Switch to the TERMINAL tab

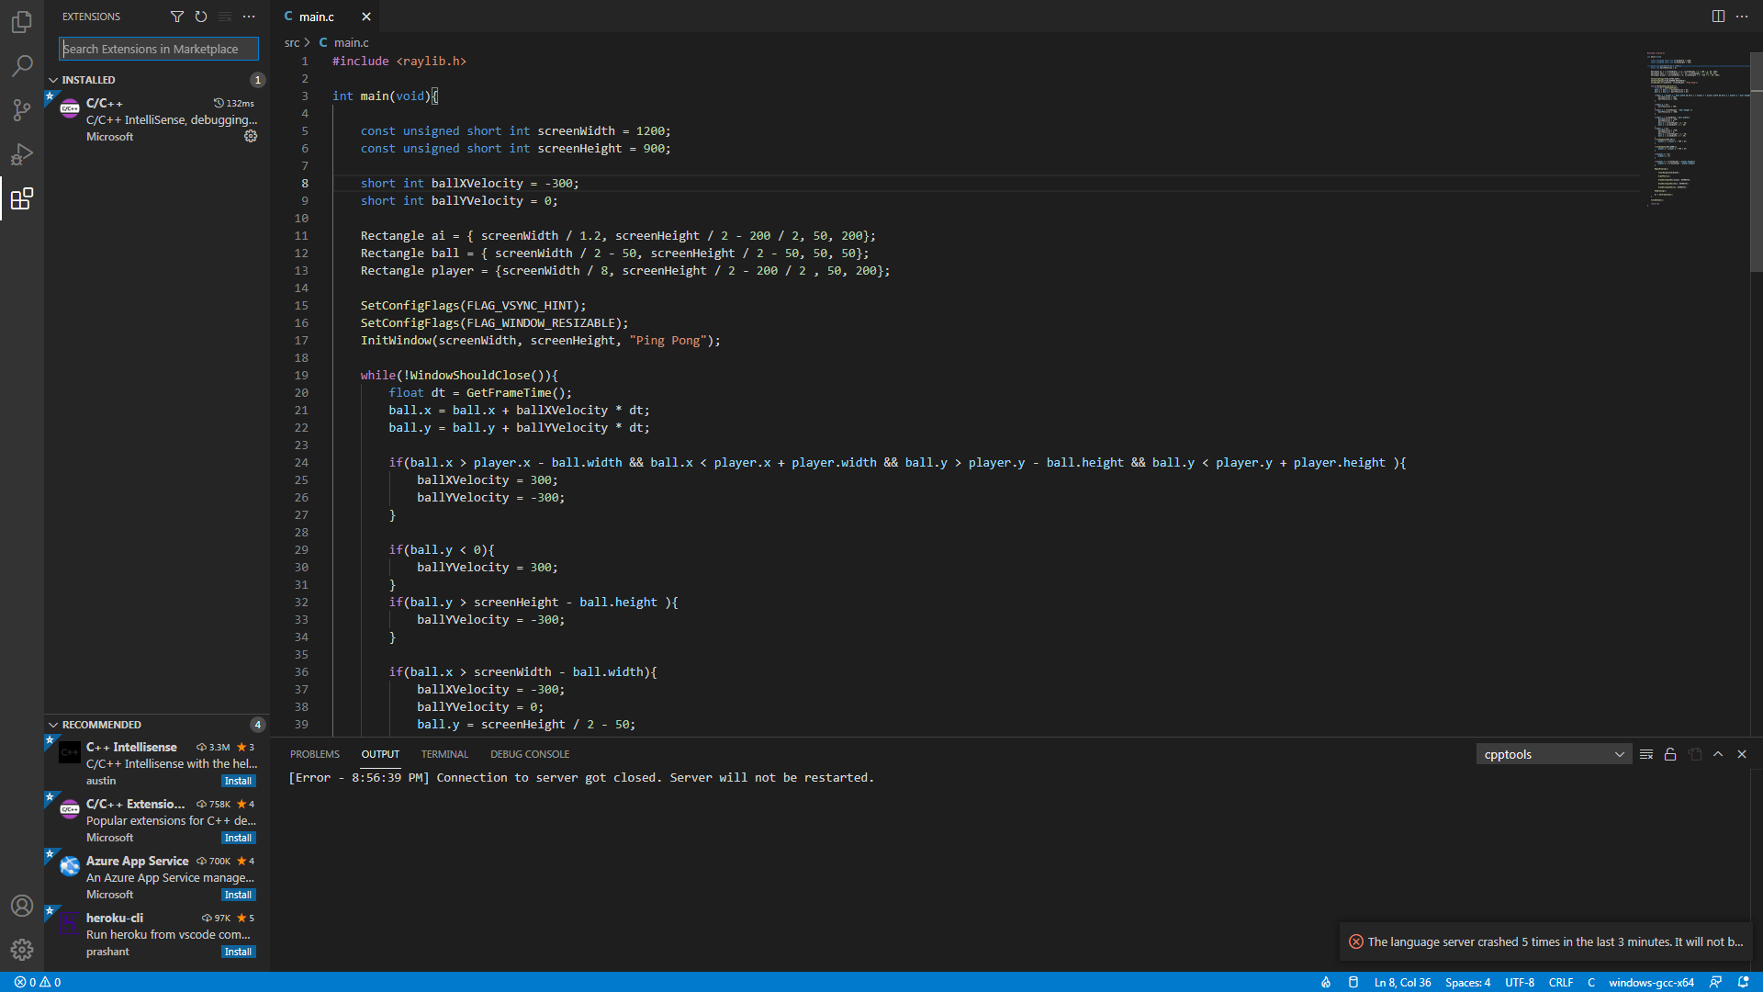click(x=444, y=754)
